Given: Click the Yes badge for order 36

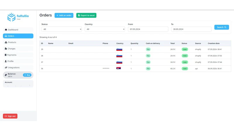Looking at the screenshot, I should 148,69.
